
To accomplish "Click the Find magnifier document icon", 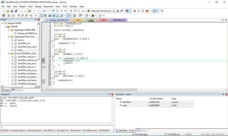I will click(118, 11).
